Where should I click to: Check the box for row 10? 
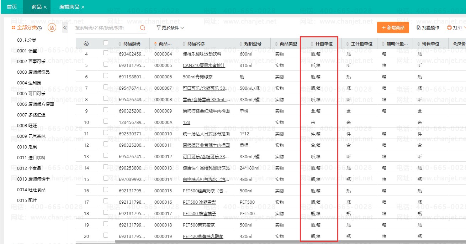click(x=105, y=121)
